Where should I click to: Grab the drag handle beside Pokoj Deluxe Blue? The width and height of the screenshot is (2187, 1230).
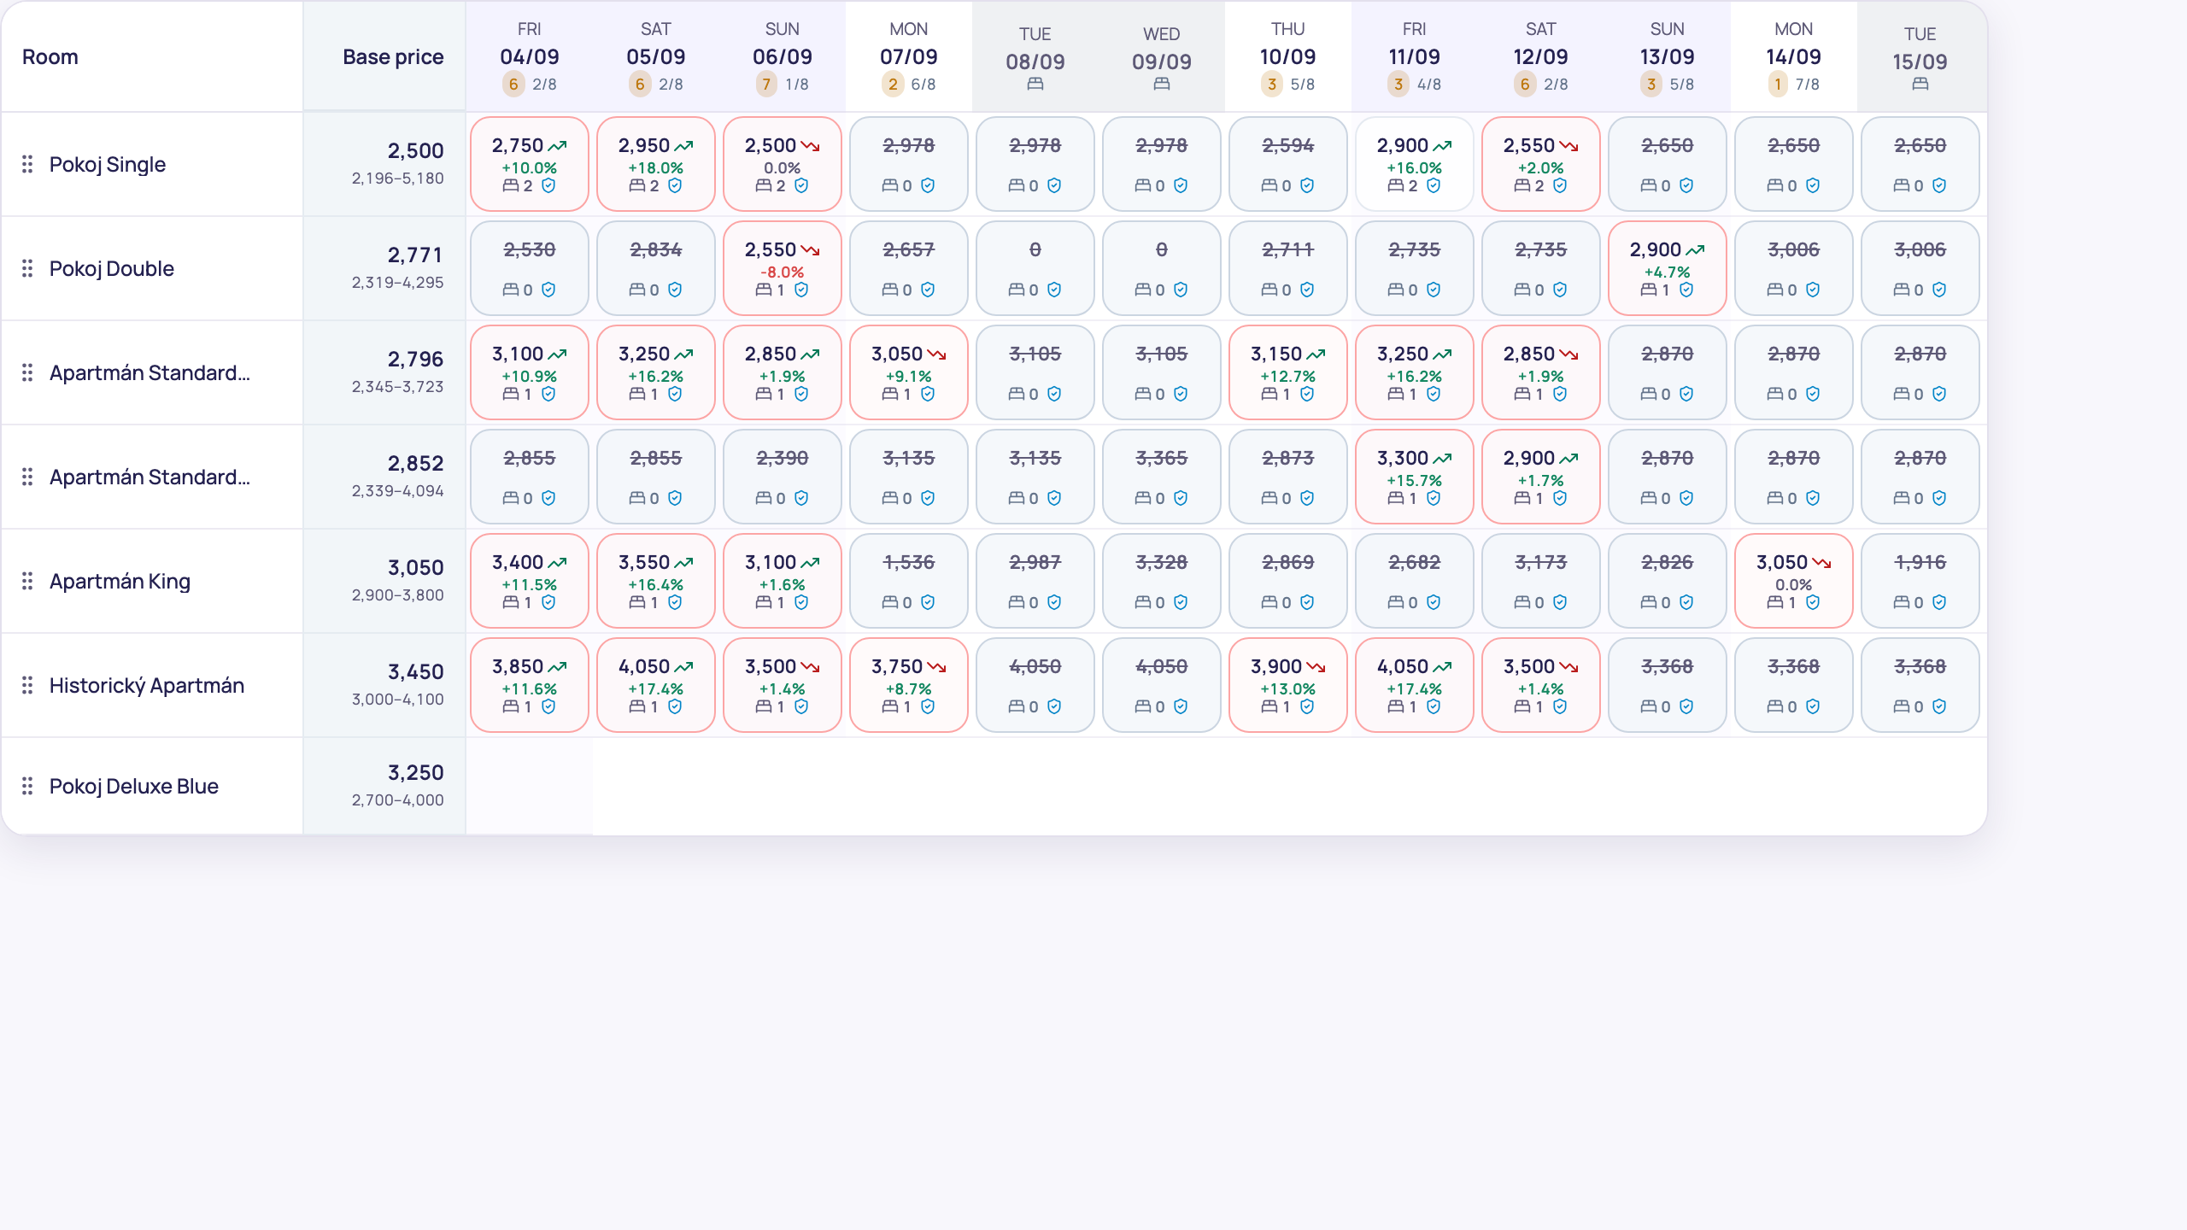[x=27, y=786]
